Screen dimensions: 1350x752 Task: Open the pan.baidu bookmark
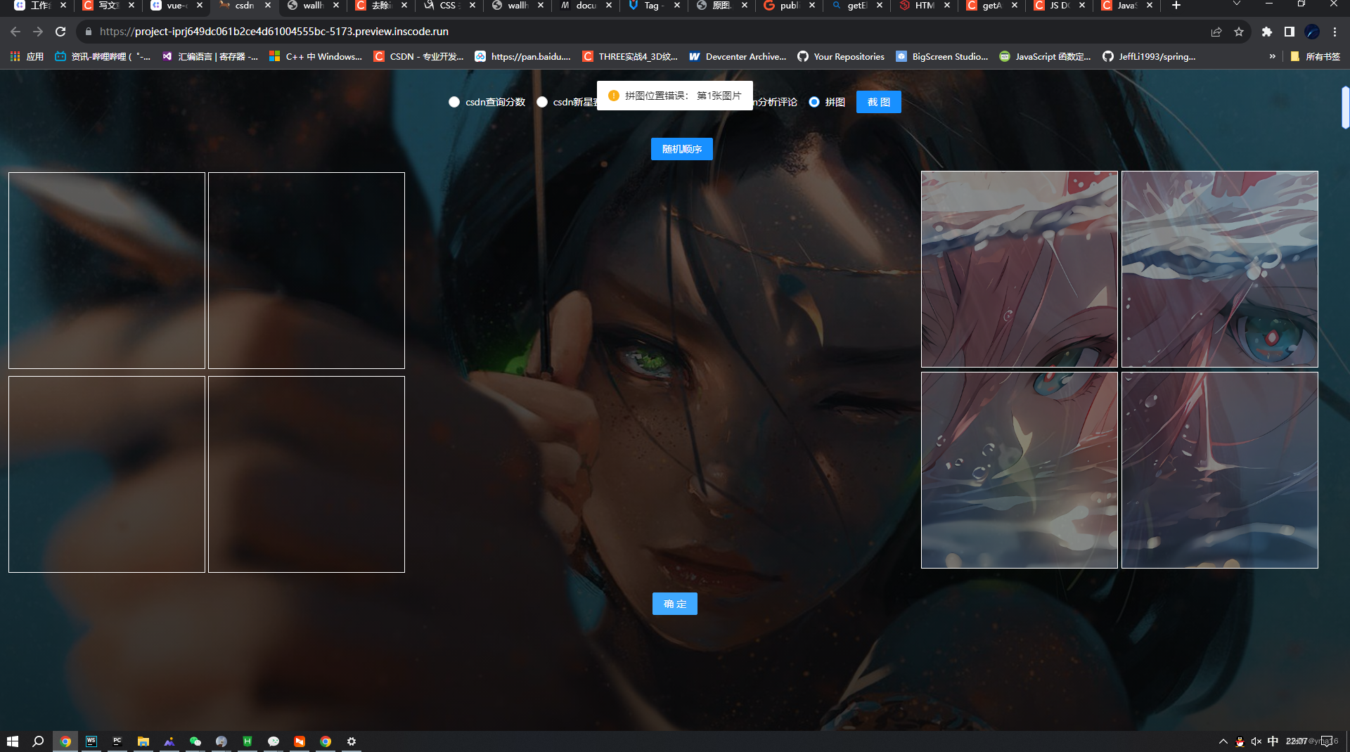pos(522,56)
